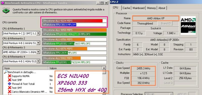Image resolution: width=202 pixels, height=95 pixels.
Task: Click the Code Name field Thoroughbred
Action: pyautogui.click(x=145, y=24)
